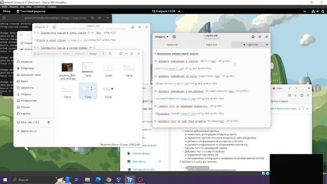Viewport: 327px width, 184px height.
Task: Open keyboard layout 'en' indicator
Action: click(x=305, y=11)
